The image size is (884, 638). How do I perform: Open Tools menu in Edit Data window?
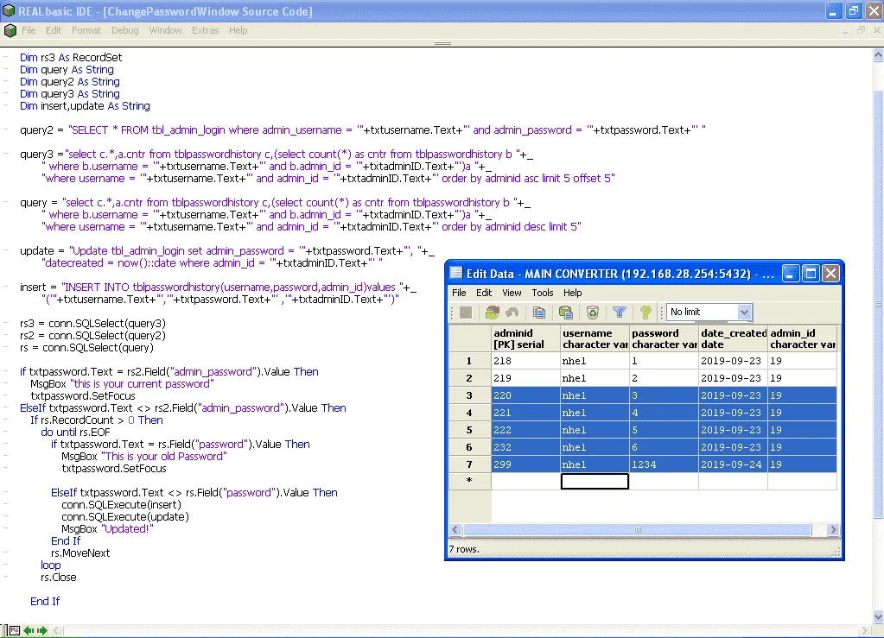pyautogui.click(x=543, y=293)
